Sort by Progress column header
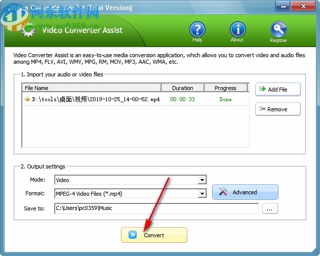This screenshot has width=320, height=256. click(225, 88)
